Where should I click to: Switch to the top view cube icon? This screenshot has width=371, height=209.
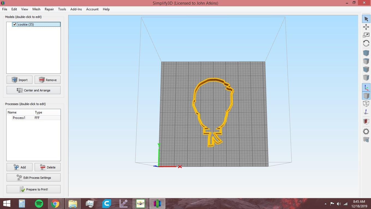[x=366, y=61]
